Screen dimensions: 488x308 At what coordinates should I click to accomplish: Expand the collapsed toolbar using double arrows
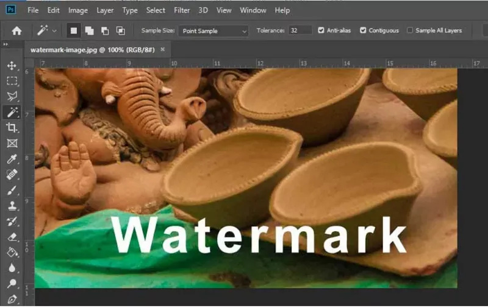5,45
